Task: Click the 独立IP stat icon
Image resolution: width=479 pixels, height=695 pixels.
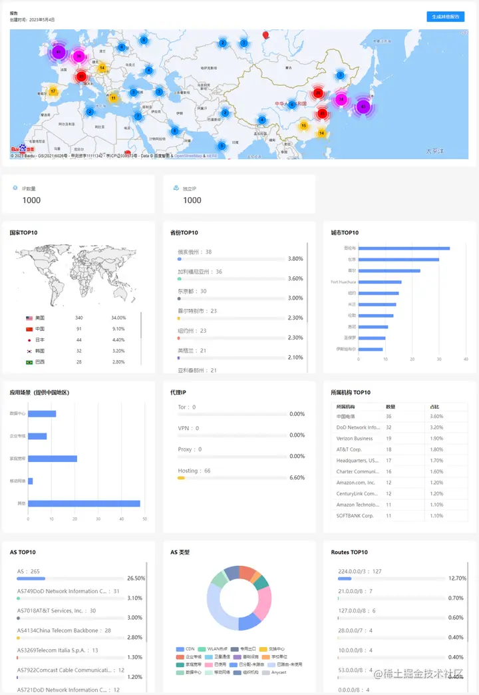Action: click(x=176, y=188)
